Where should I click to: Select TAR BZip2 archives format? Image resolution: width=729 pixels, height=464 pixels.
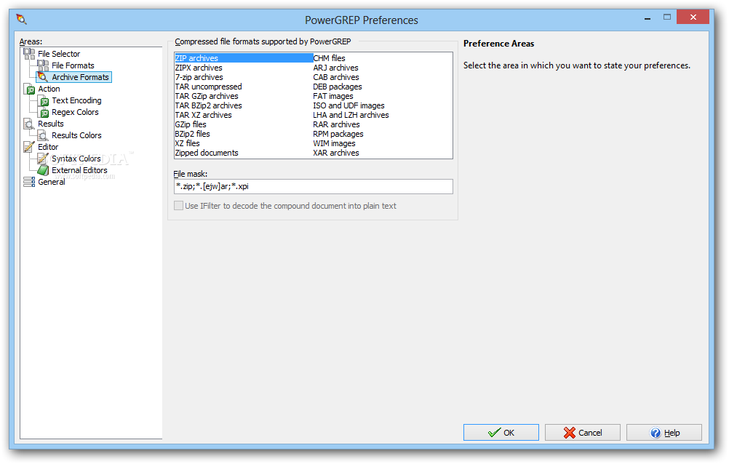click(x=208, y=105)
